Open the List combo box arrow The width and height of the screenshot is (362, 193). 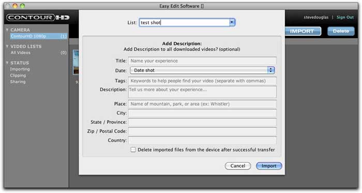[x=232, y=22]
